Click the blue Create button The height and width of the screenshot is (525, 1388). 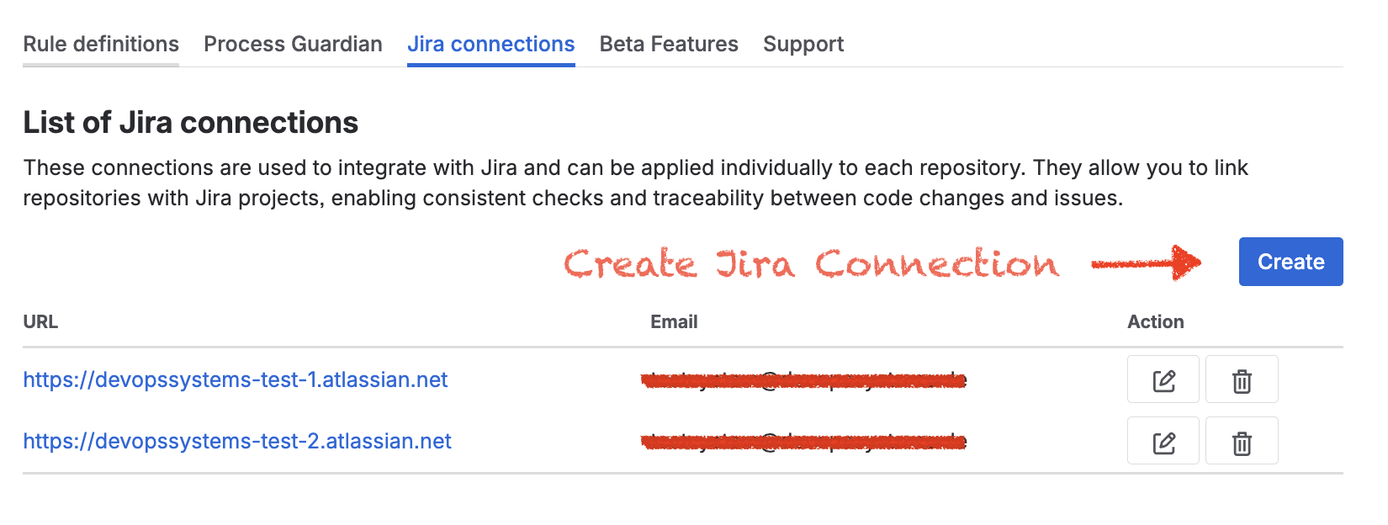click(1290, 262)
